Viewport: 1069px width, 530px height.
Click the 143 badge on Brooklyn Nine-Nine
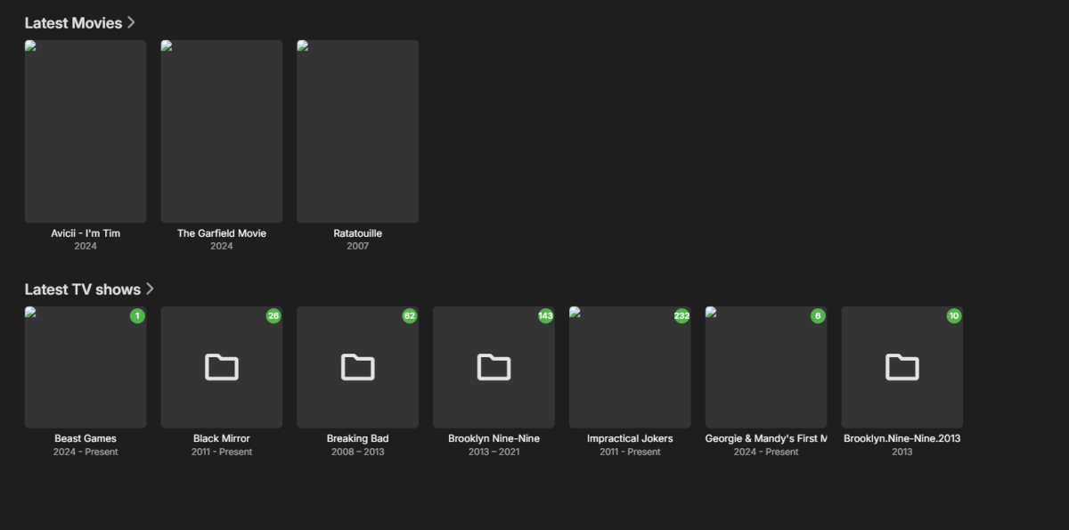(x=545, y=316)
